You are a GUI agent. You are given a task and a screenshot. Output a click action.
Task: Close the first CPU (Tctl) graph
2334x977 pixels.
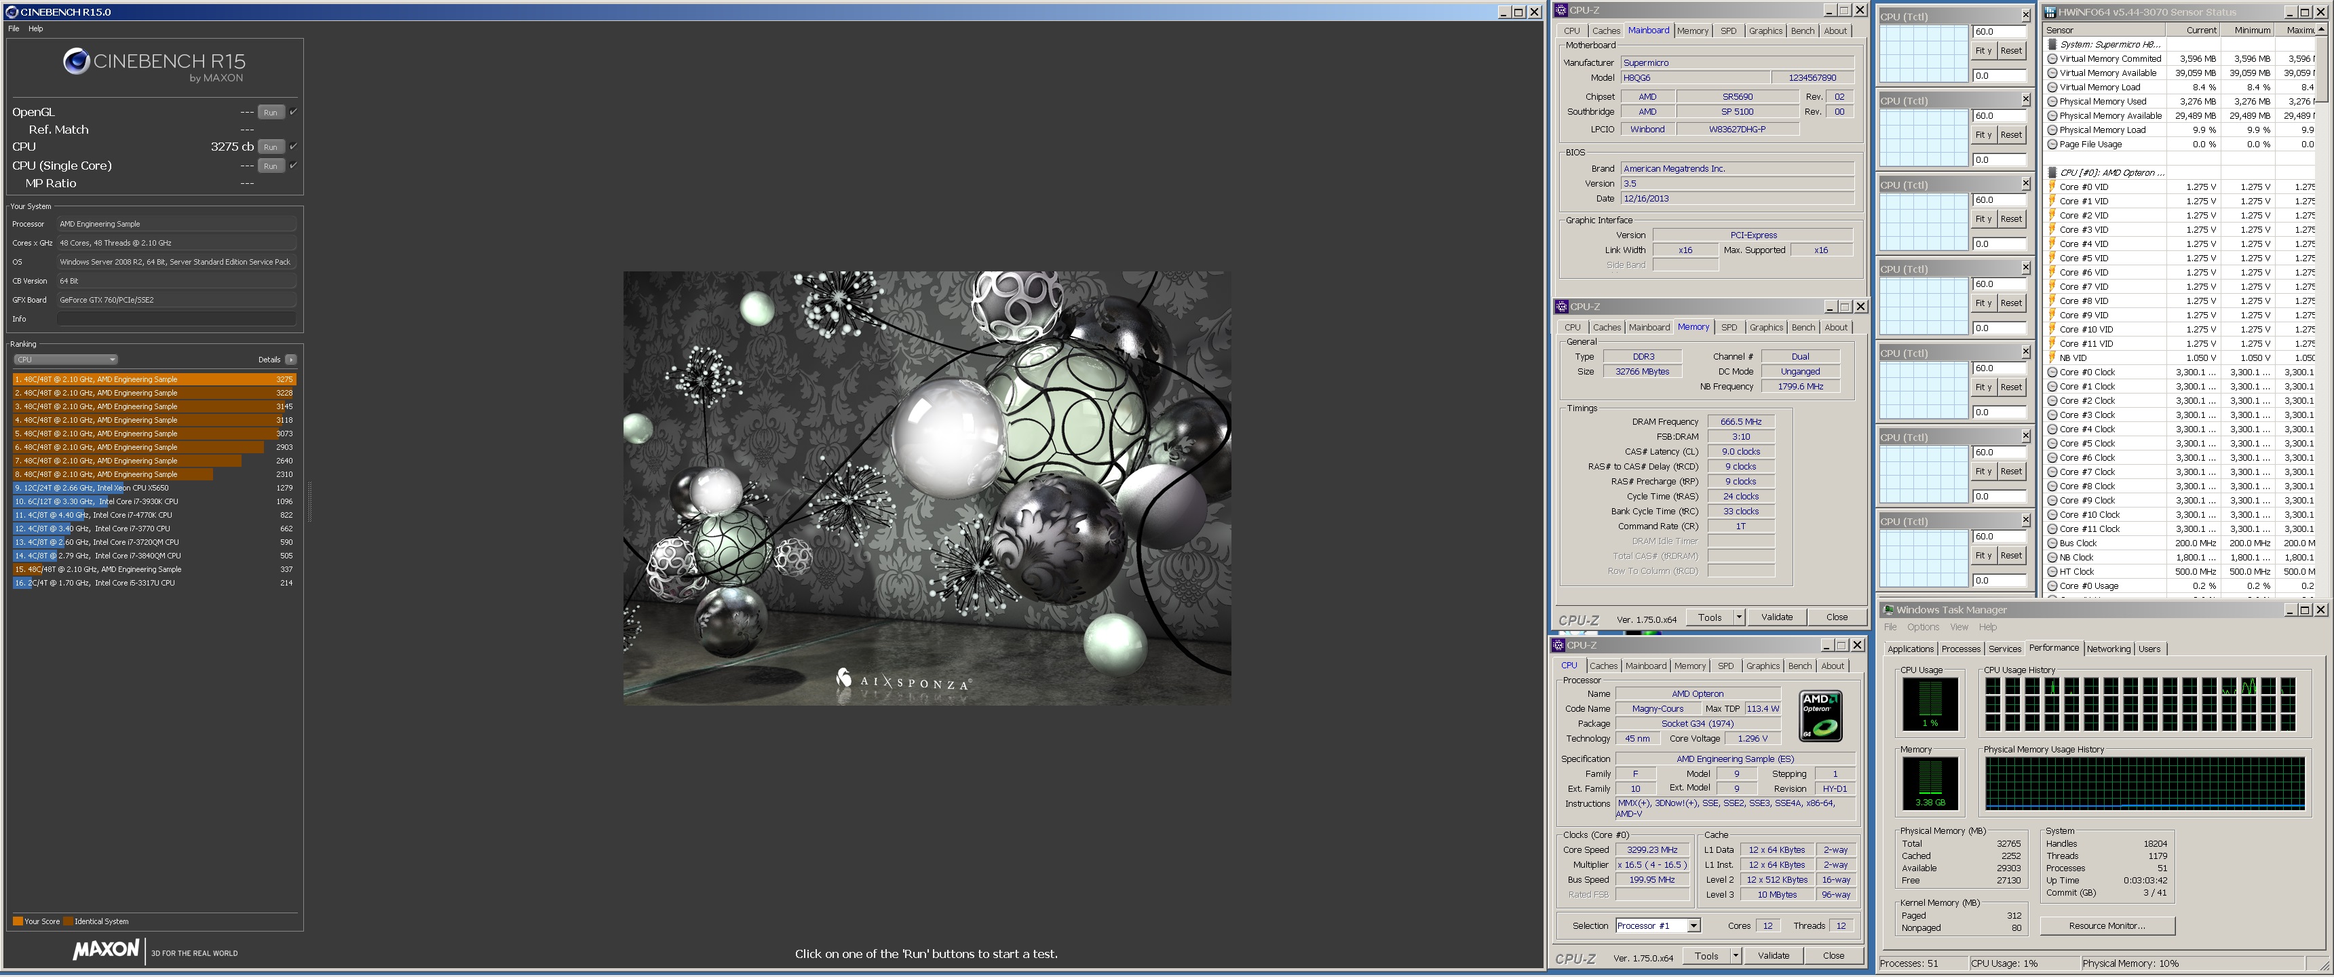coord(2026,16)
